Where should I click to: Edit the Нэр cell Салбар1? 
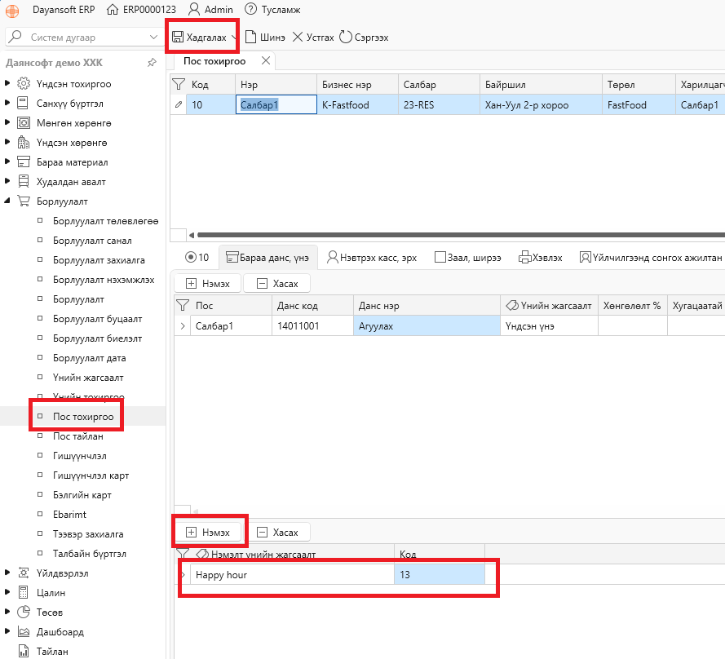click(x=276, y=104)
